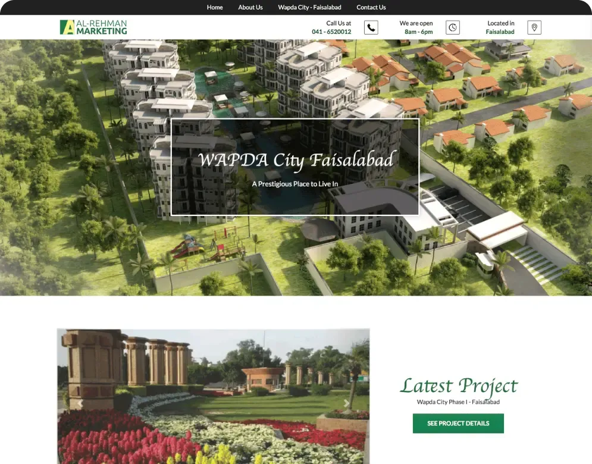The height and width of the screenshot is (464, 592).
Task: Click the 'Call Us at' label
Action: (x=339, y=23)
